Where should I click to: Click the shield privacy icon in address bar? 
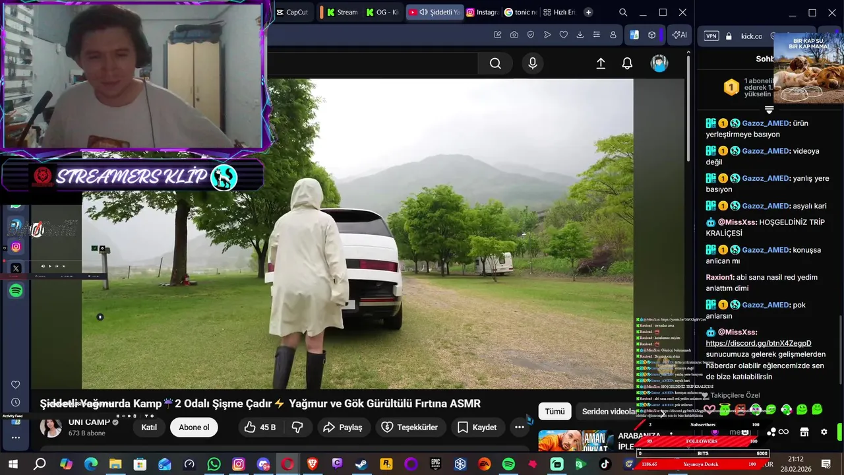(531, 35)
